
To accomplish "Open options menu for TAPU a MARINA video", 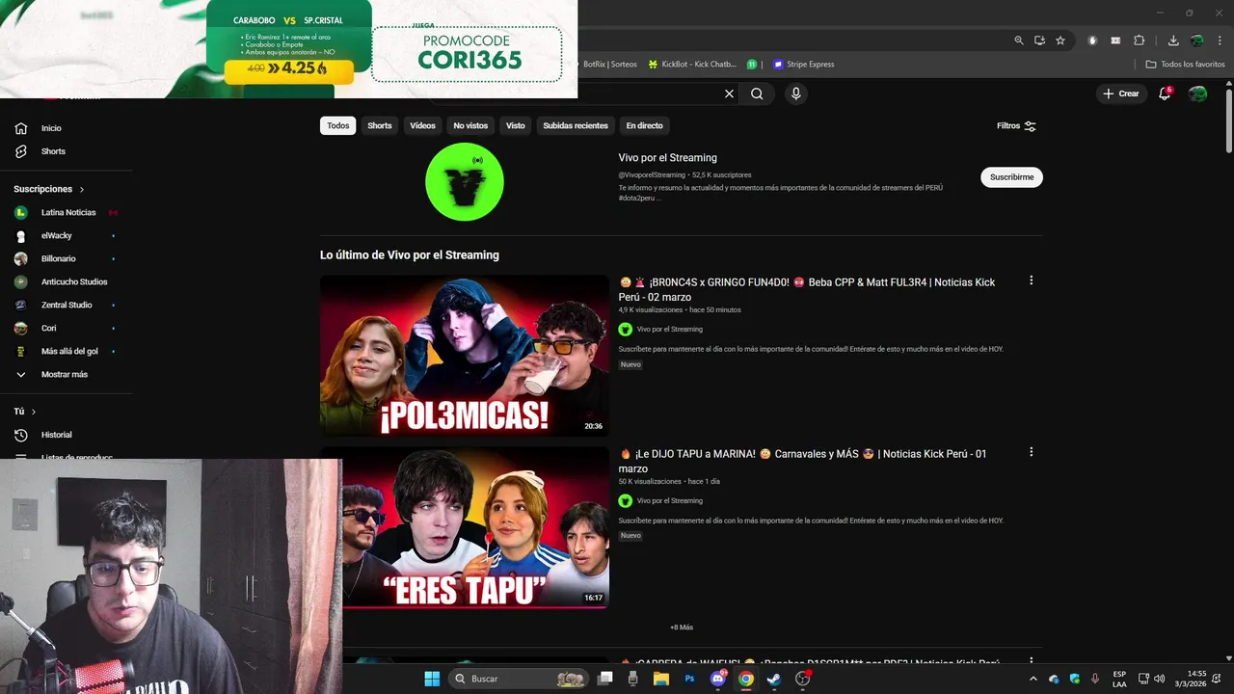I will (1031, 452).
